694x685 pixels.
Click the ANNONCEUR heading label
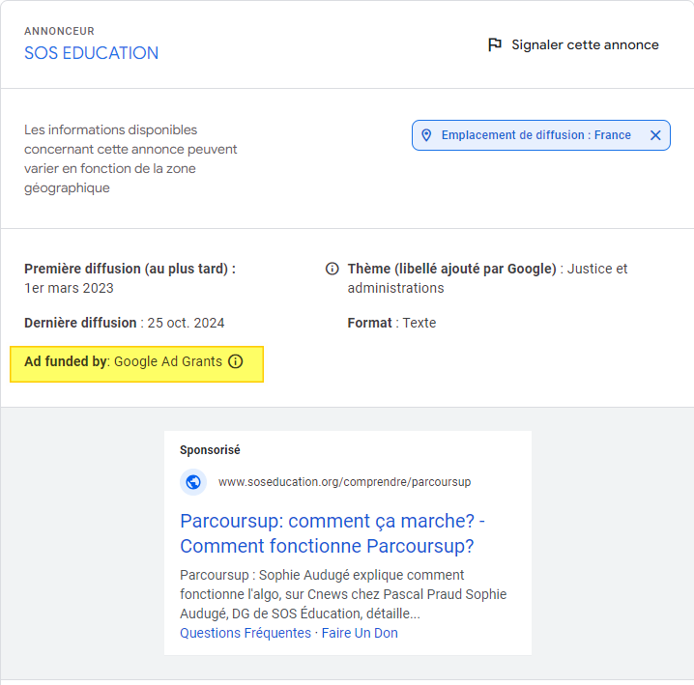click(59, 31)
